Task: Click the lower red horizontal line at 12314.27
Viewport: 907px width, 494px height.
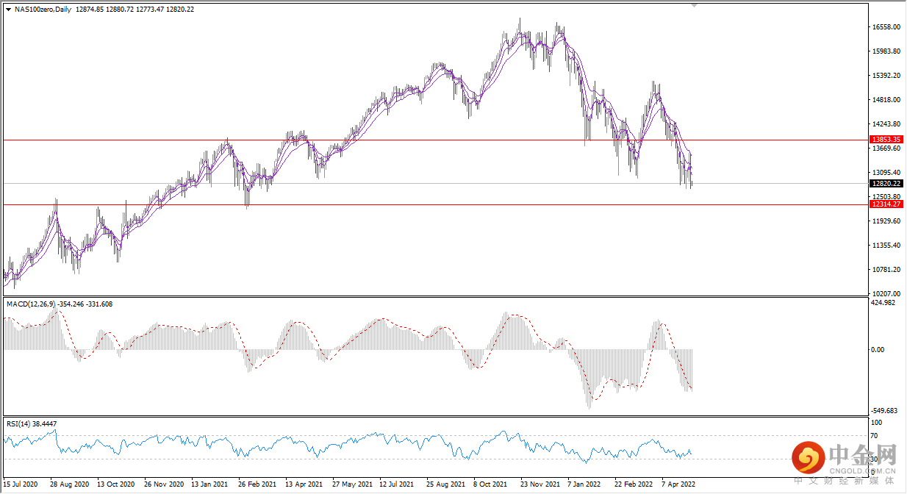Action: click(435, 204)
